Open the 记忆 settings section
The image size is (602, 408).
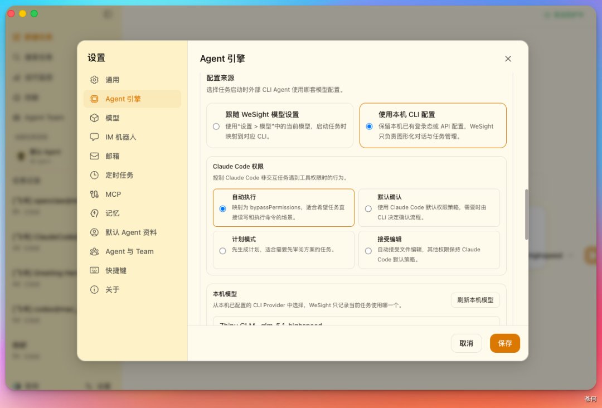132,213
